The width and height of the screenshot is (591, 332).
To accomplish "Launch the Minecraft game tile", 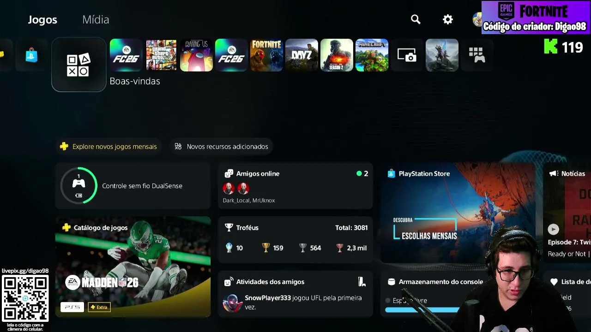I will 372,55.
